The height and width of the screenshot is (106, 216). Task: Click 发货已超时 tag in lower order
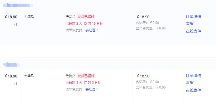tap(86, 76)
